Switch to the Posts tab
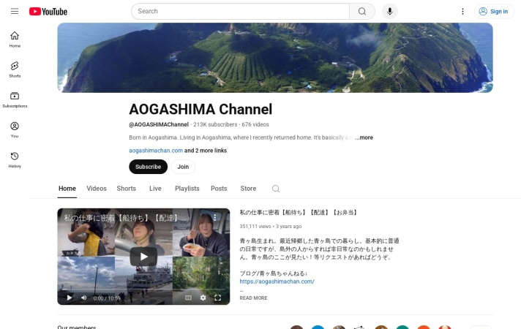Viewport: 521px width, 329px height. pos(219,189)
